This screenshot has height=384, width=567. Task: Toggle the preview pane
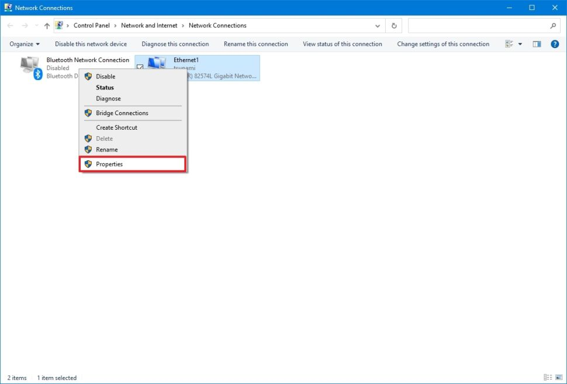pos(536,44)
